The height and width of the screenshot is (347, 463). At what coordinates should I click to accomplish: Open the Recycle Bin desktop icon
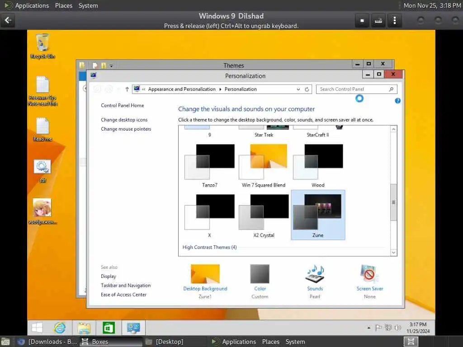43,46
